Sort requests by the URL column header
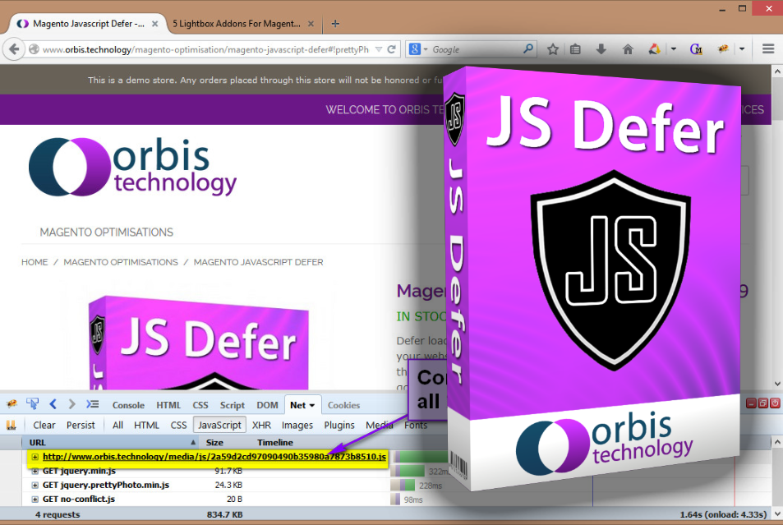This screenshot has width=783, height=525. click(x=110, y=442)
